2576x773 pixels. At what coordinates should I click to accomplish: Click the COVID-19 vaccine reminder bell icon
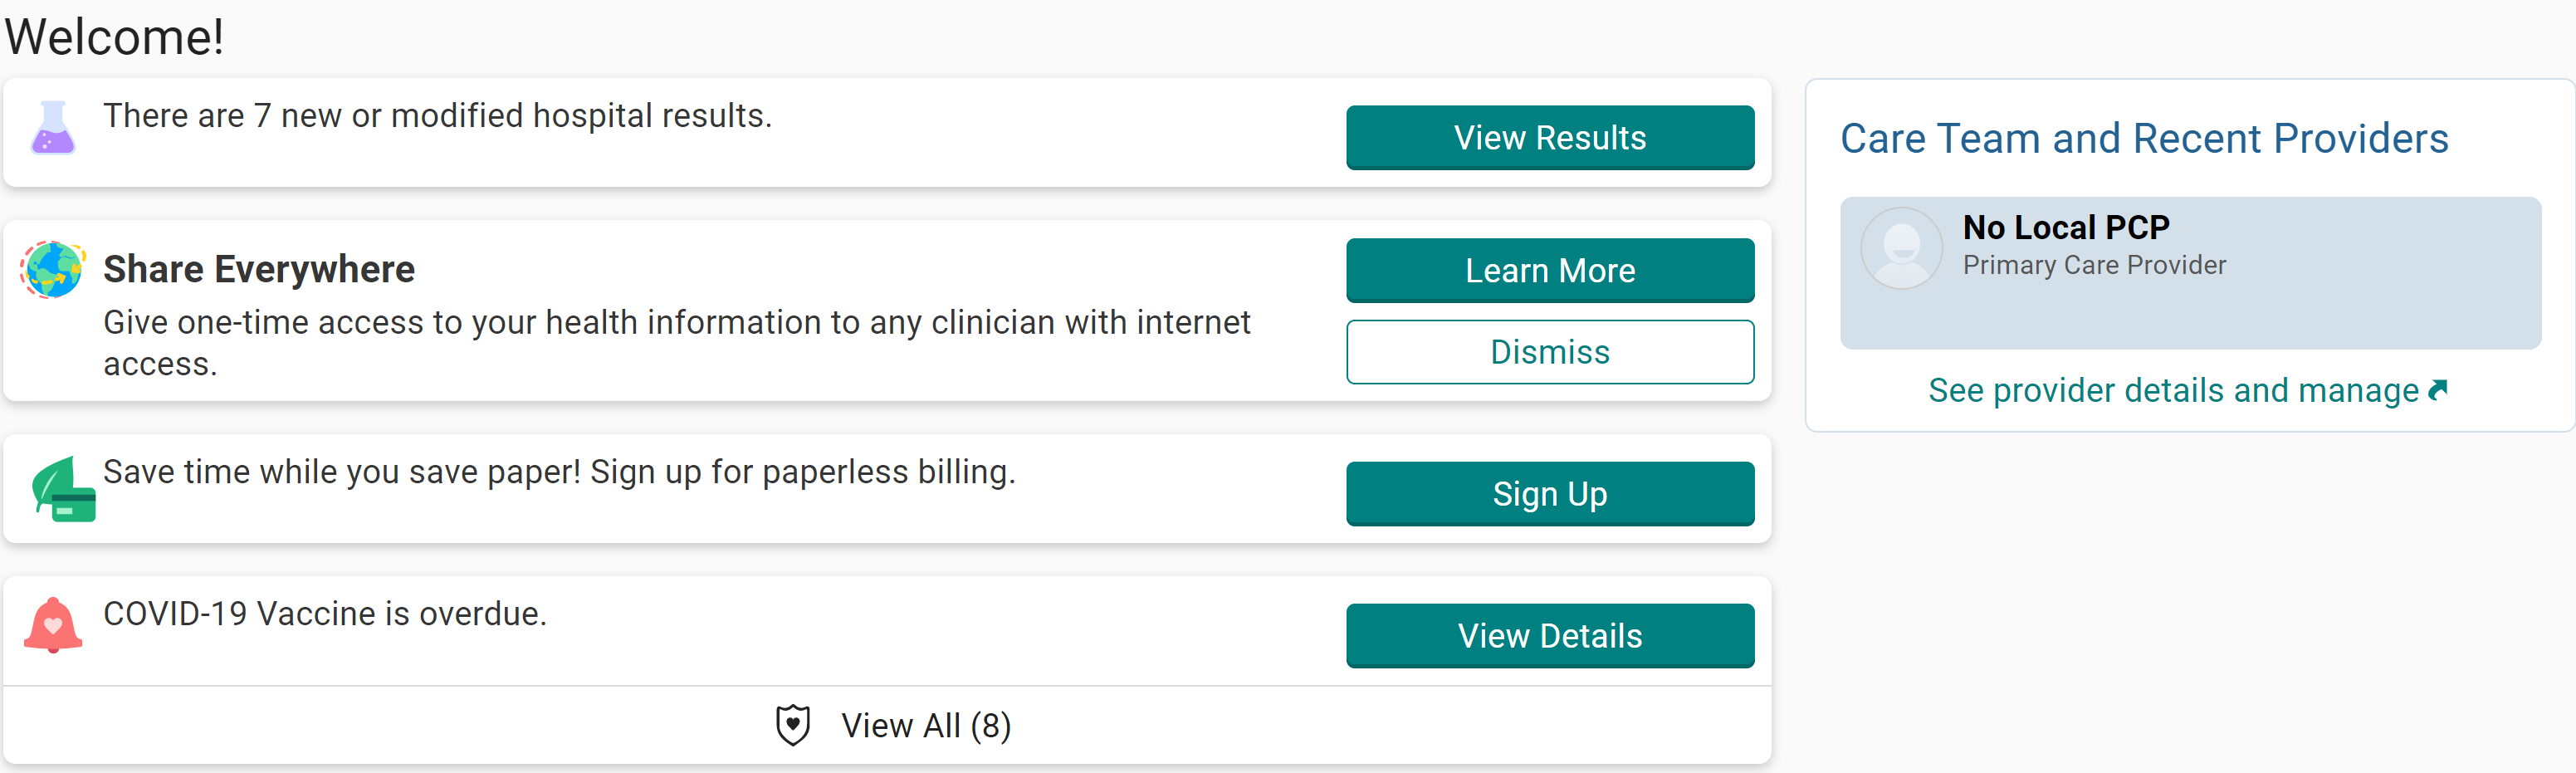(53, 626)
